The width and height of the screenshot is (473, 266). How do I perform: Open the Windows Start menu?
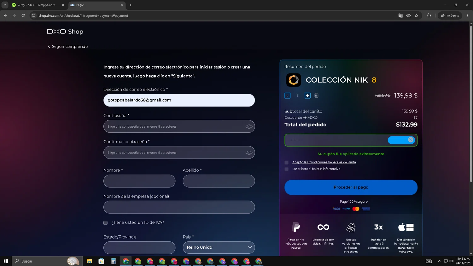click(x=6, y=261)
